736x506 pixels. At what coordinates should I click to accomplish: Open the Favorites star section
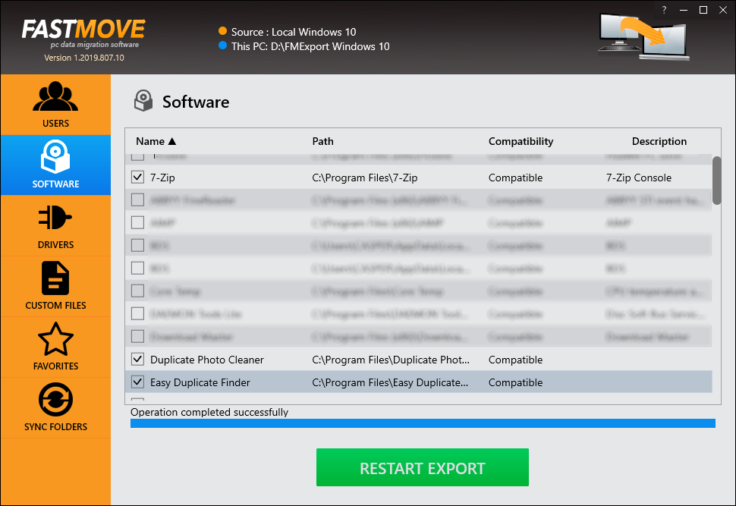pos(55,347)
